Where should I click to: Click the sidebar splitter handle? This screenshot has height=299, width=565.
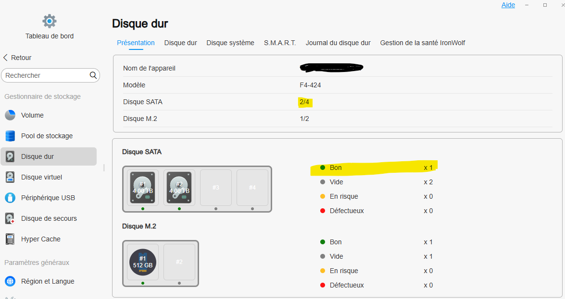click(104, 167)
